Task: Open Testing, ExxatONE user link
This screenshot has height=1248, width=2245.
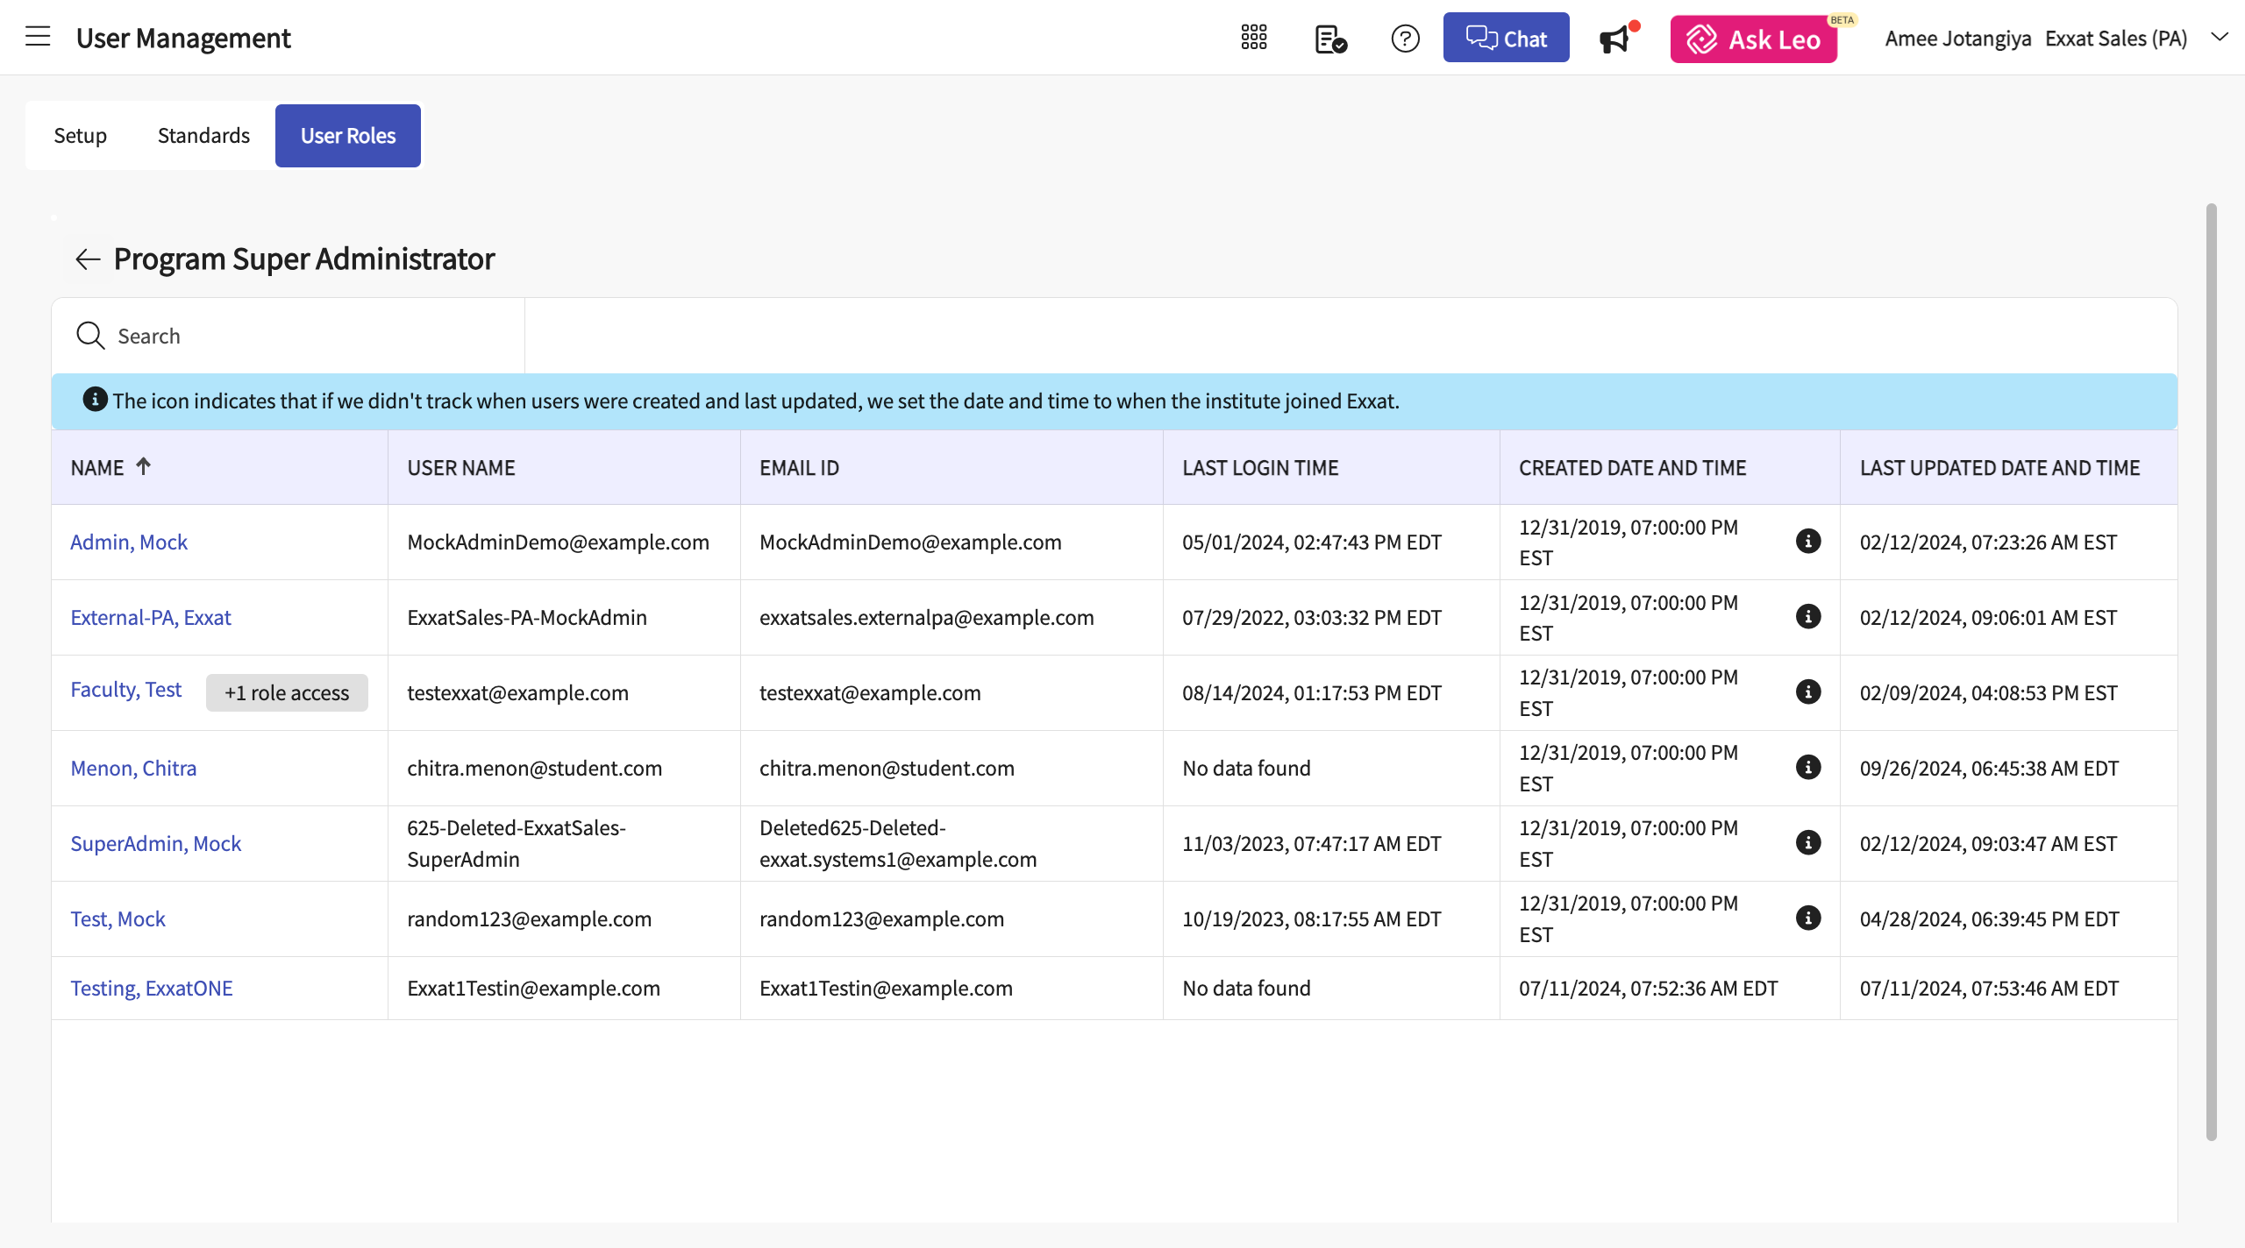Action: [152, 989]
